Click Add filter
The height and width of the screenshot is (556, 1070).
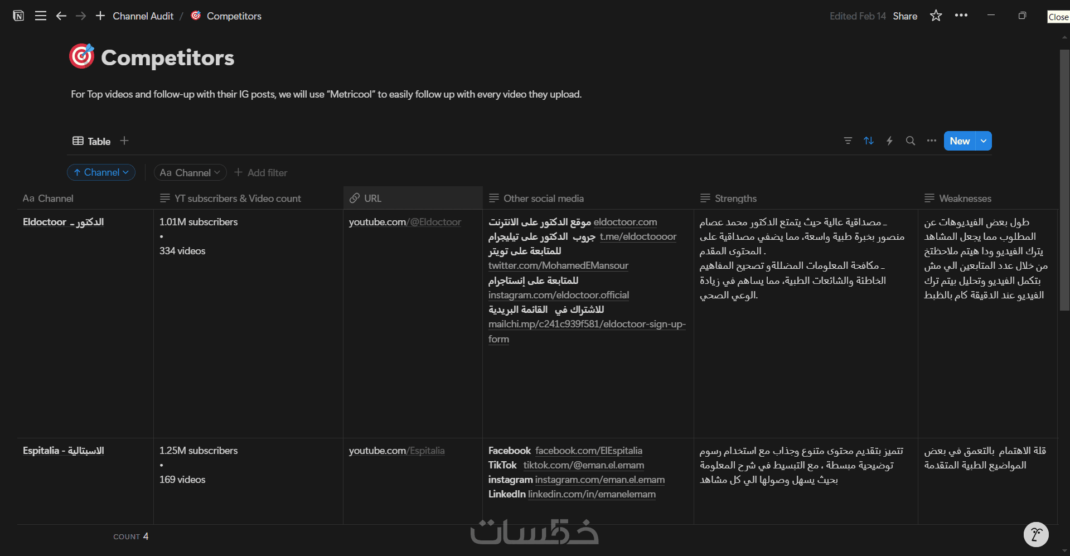pos(261,172)
